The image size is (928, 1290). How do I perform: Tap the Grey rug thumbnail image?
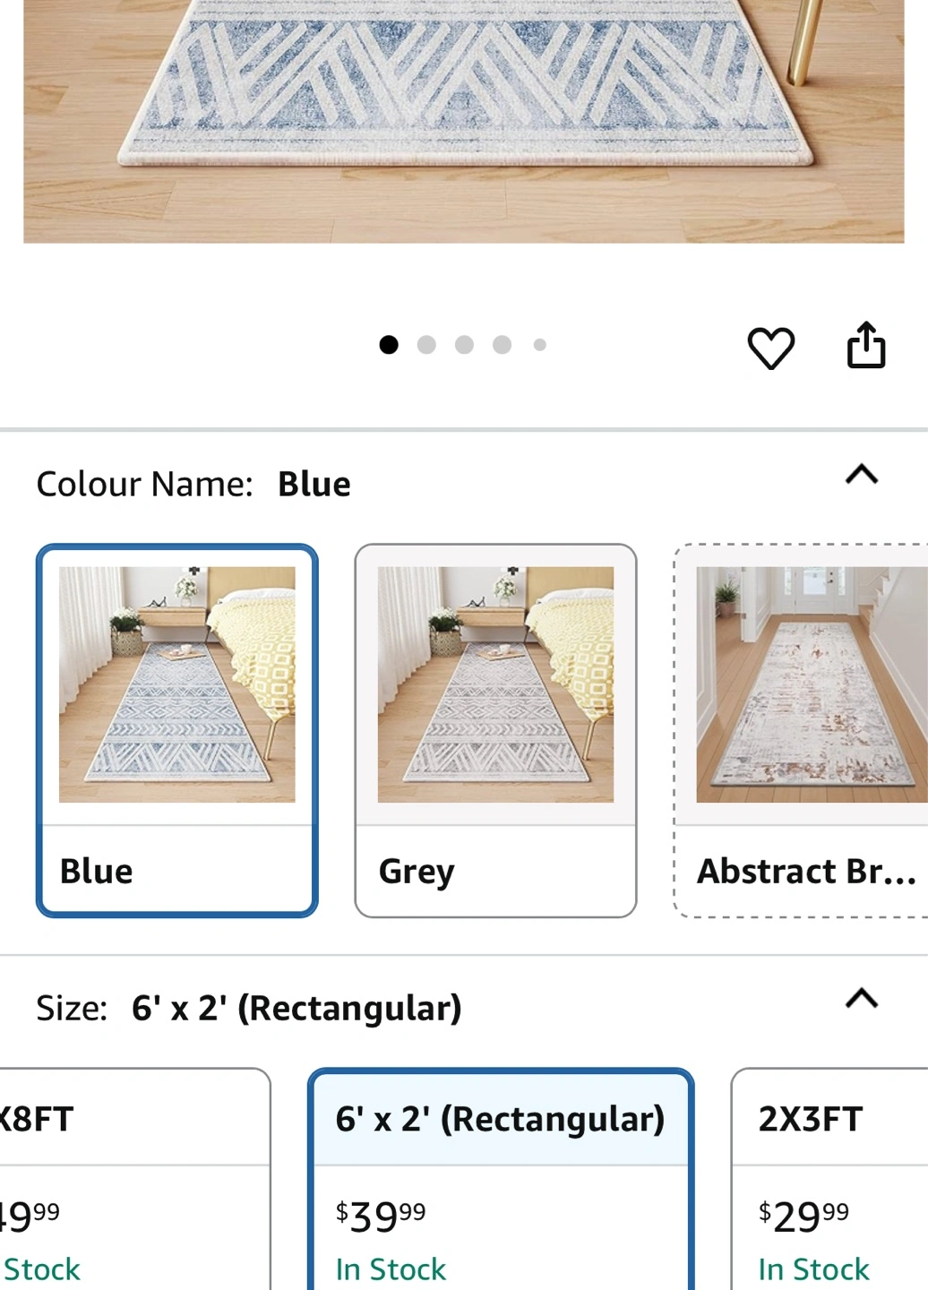(x=495, y=684)
